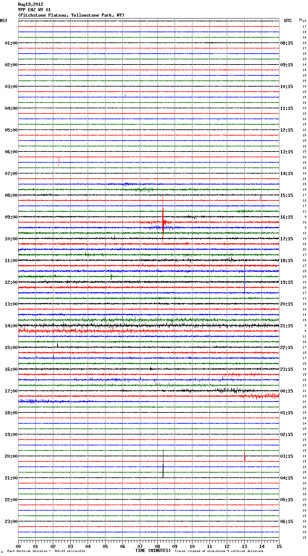Select the 07:00 MST time label
Image resolution: width=308 pixels, height=556 pixels.
point(11,174)
